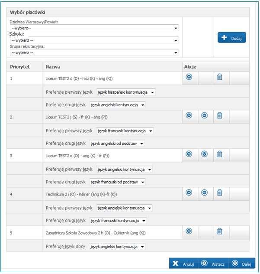
Task: Move Liceum TEST2 j priority down
Action: (x=204, y=115)
